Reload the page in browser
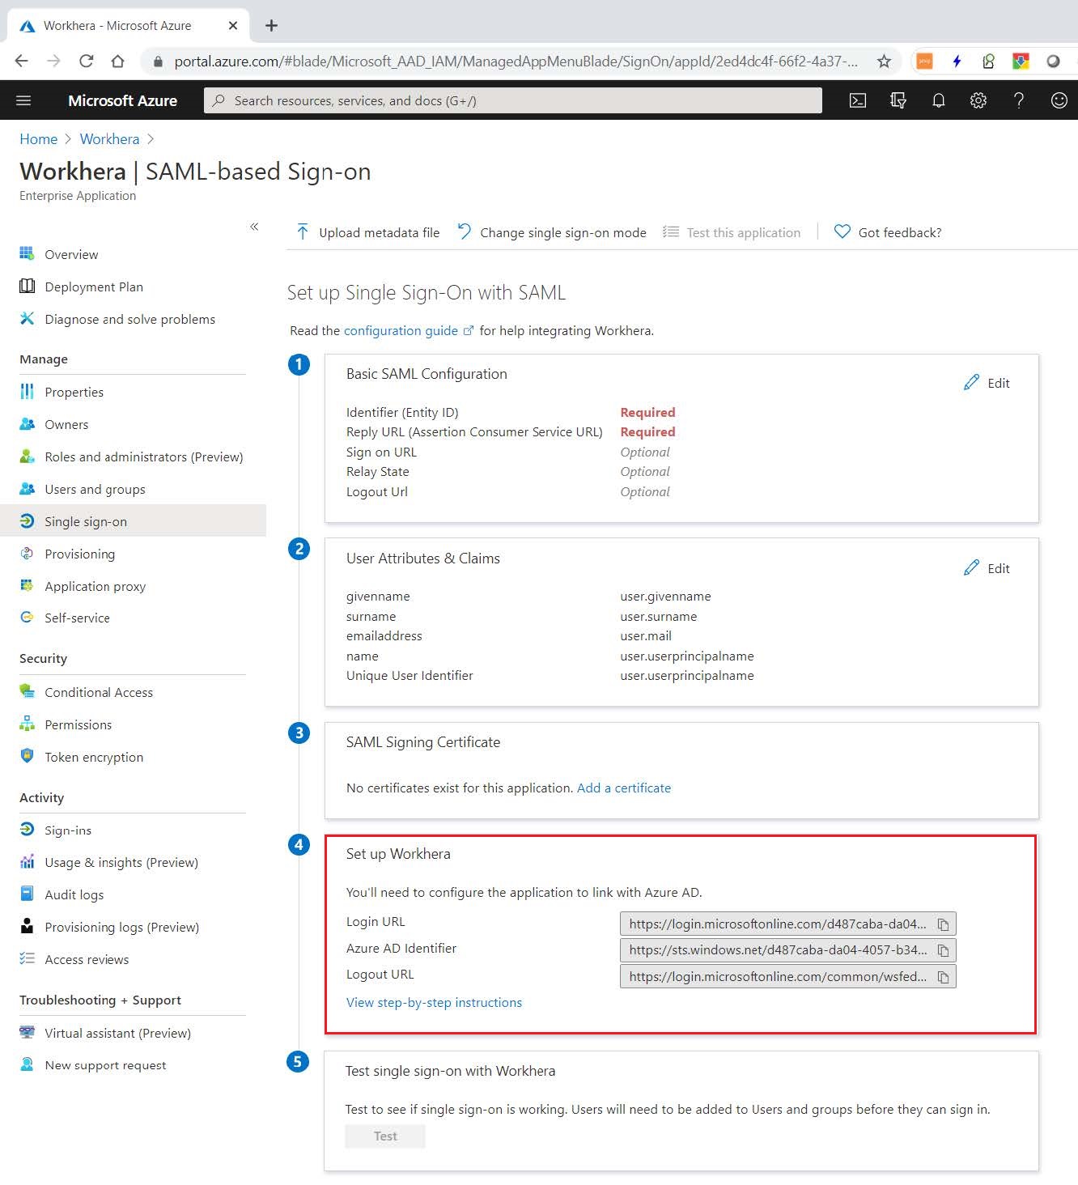 click(86, 62)
